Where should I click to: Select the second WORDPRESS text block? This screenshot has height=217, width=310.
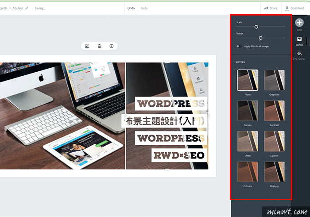171,138
